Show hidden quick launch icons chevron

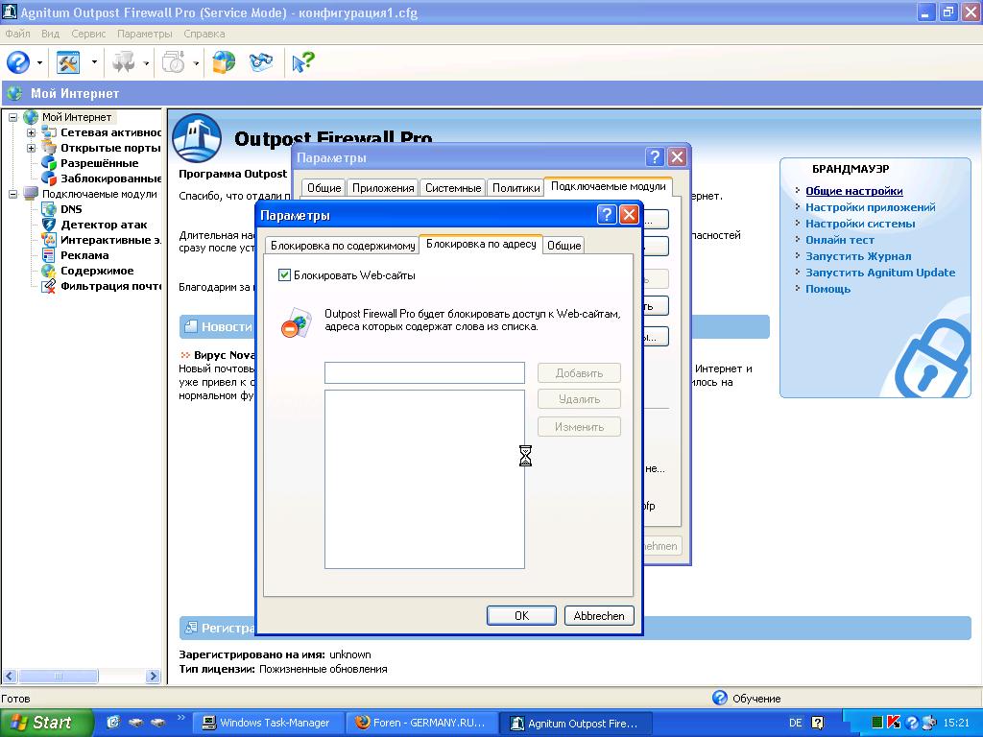point(181,718)
